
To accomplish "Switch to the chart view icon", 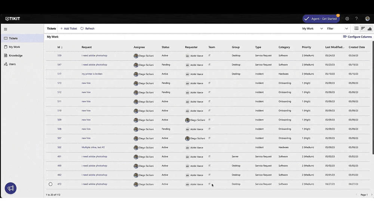I will point(370,28).
